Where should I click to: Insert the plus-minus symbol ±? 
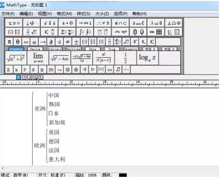click(x=76, y=42)
